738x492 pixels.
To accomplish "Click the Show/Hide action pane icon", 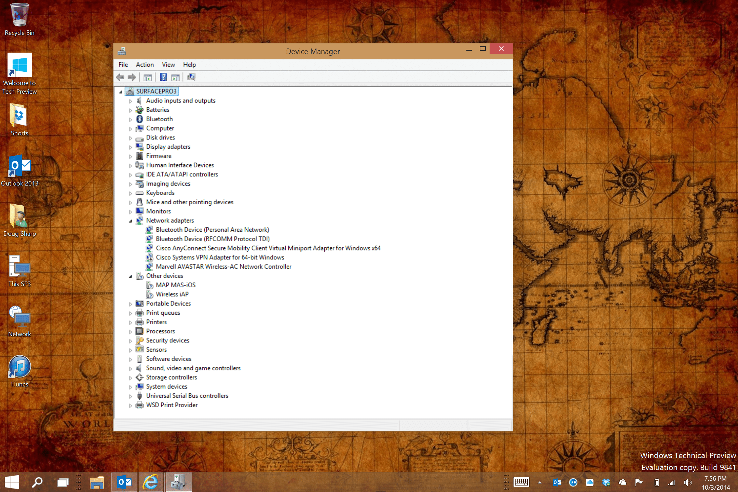I will point(176,78).
